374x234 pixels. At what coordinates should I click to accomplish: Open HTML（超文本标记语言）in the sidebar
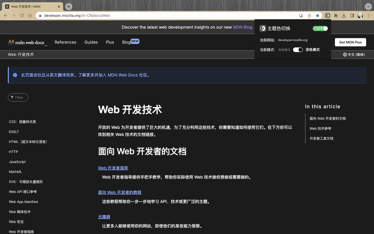coord(28,142)
